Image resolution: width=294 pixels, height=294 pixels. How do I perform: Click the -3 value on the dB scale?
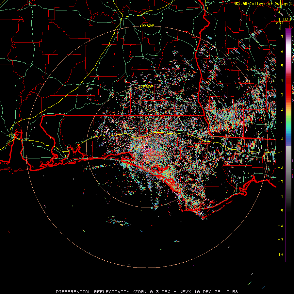click(281, 182)
